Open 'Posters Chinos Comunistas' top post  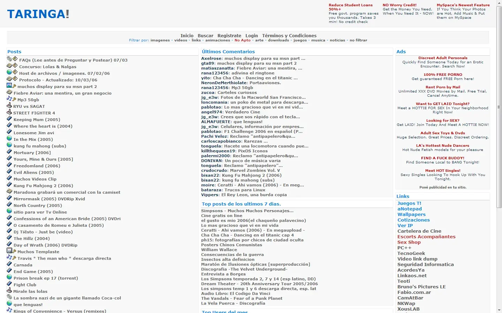tap(231, 245)
